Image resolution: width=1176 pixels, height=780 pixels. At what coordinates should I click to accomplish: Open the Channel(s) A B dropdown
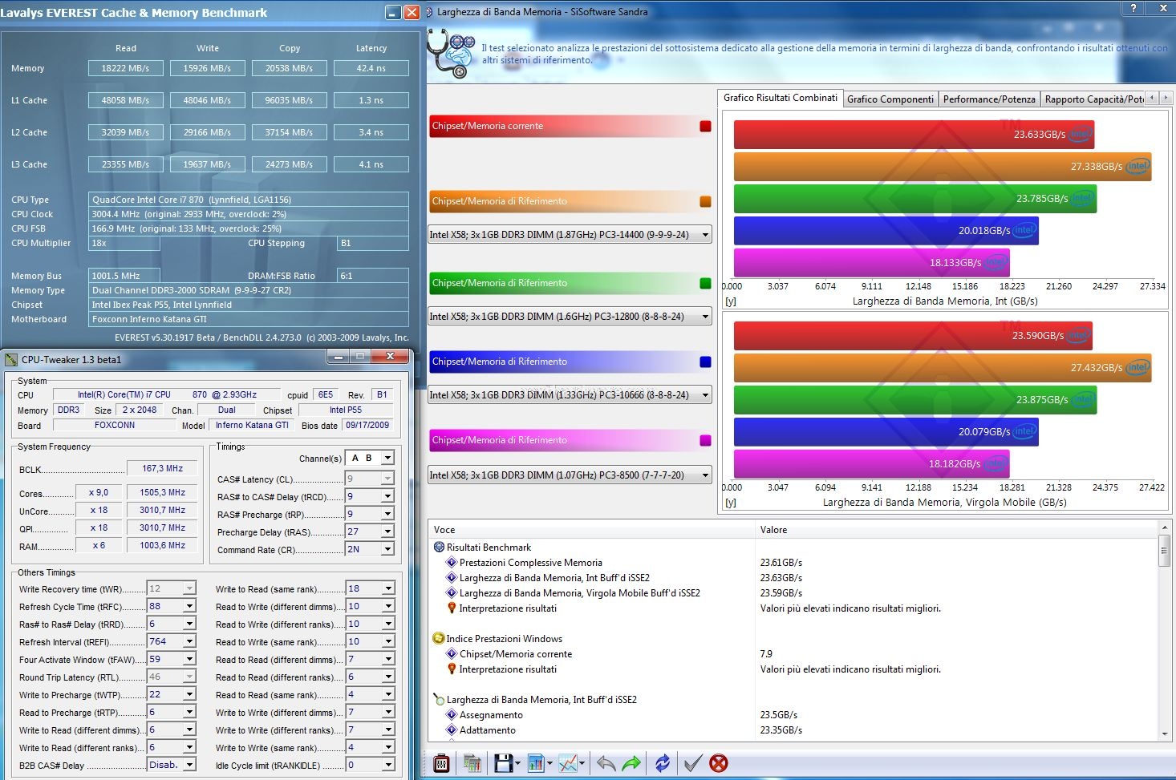click(x=388, y=458)
